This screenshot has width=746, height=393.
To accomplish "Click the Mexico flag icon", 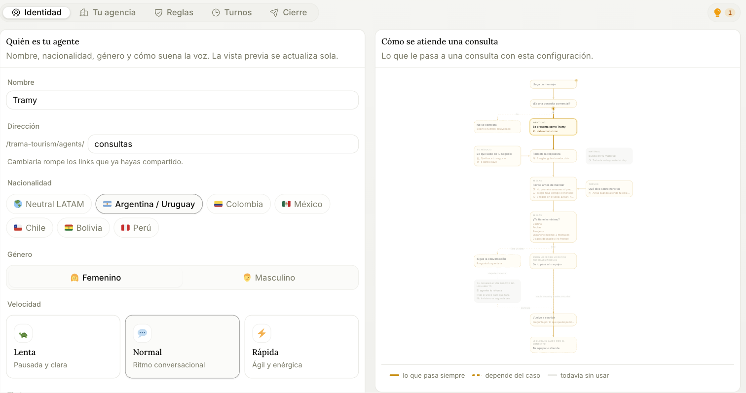I will pos(286,204).
